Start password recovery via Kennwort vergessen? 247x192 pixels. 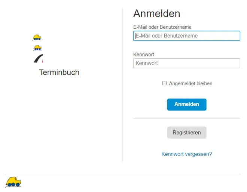186,154
